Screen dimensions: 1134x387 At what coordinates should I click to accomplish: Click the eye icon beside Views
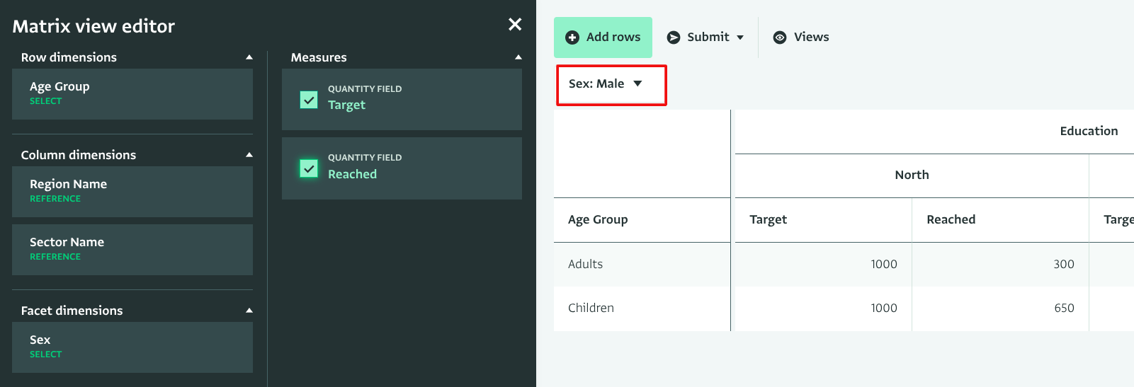(x=780, y=37)
